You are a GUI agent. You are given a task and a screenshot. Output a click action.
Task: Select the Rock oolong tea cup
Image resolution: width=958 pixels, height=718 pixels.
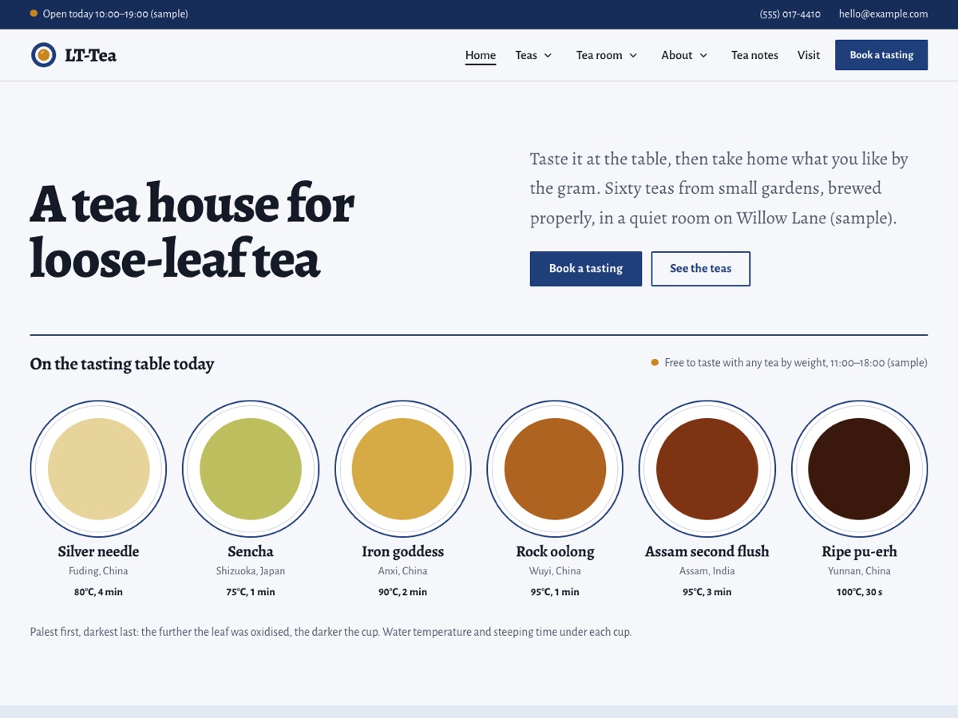pyautogui.click(x=555, y=469)
